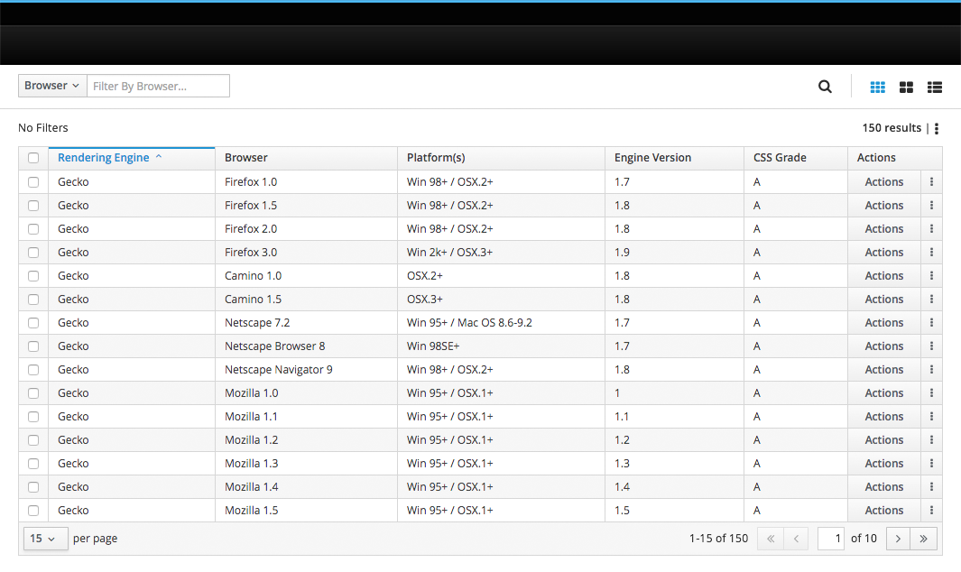
Task: Sort by CSS Grade column header
Action: point(796,158)
